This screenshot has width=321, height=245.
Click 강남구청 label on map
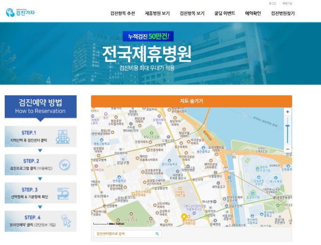click(x=123, y=163)
